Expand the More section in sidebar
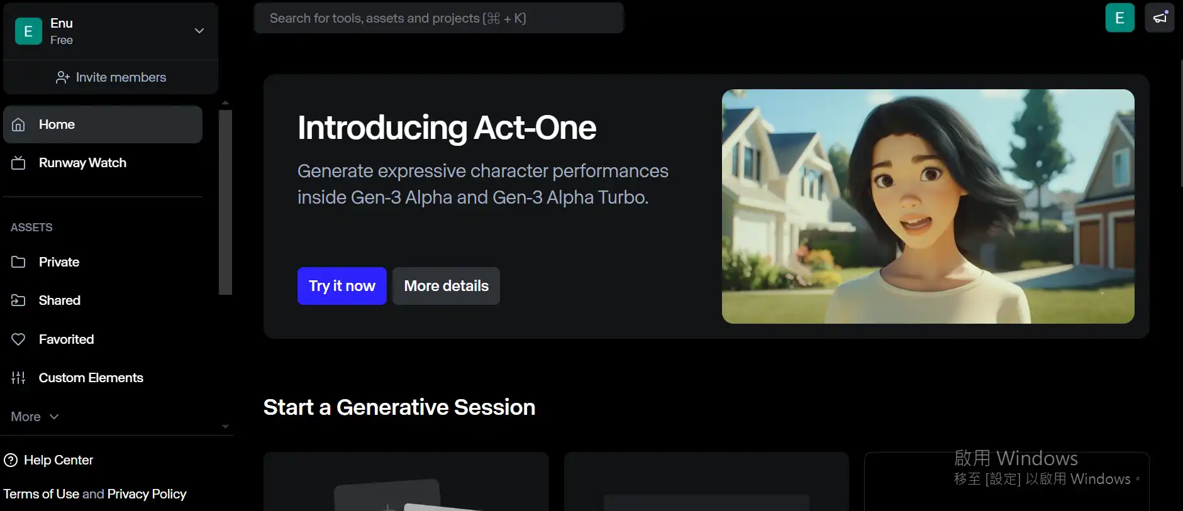Viewport: 1183px width, 511px height. click(x=35, y=417)
